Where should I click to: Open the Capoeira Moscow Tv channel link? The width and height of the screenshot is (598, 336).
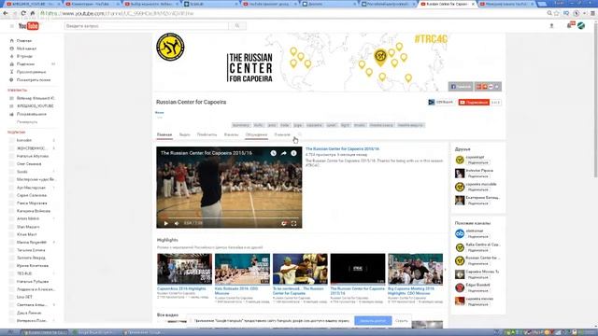[482, 272]
